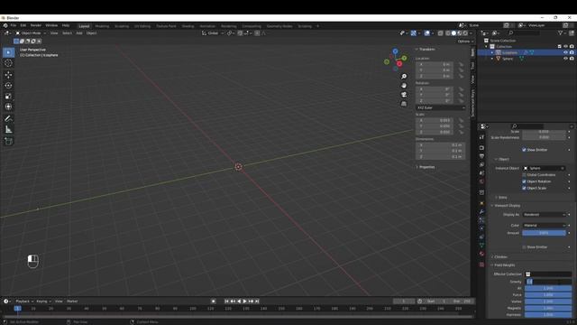
Task: Switch to the Modeling workspace tab
Action: [x=102, y=26]
